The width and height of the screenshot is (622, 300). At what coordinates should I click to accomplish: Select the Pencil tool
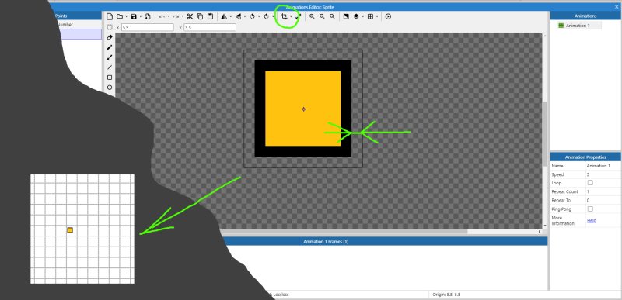[110, 47]
